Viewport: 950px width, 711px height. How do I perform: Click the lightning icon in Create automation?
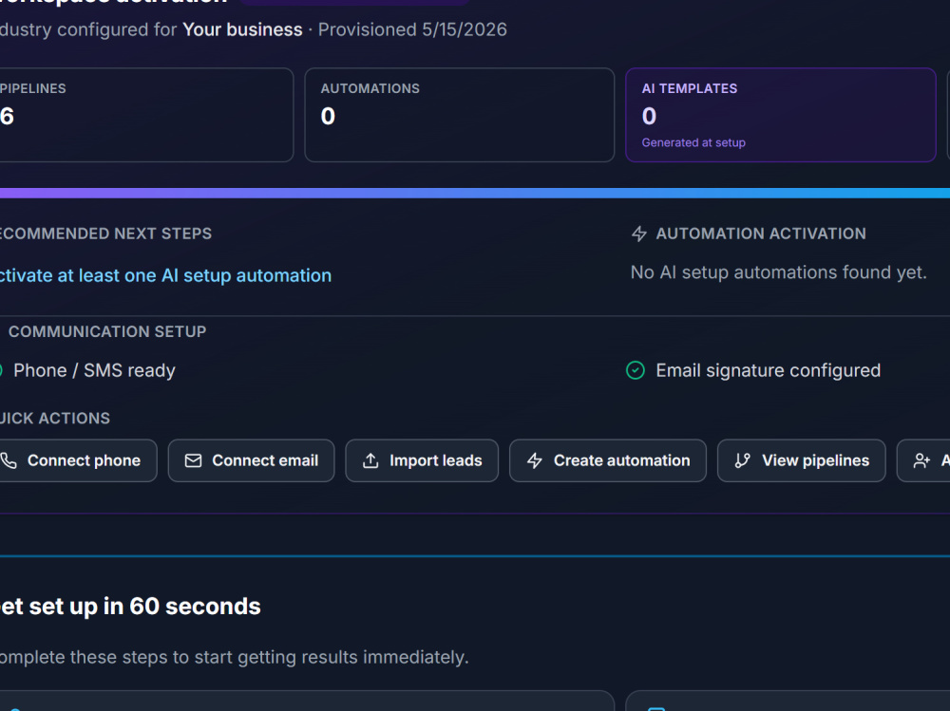pos(534,461)
